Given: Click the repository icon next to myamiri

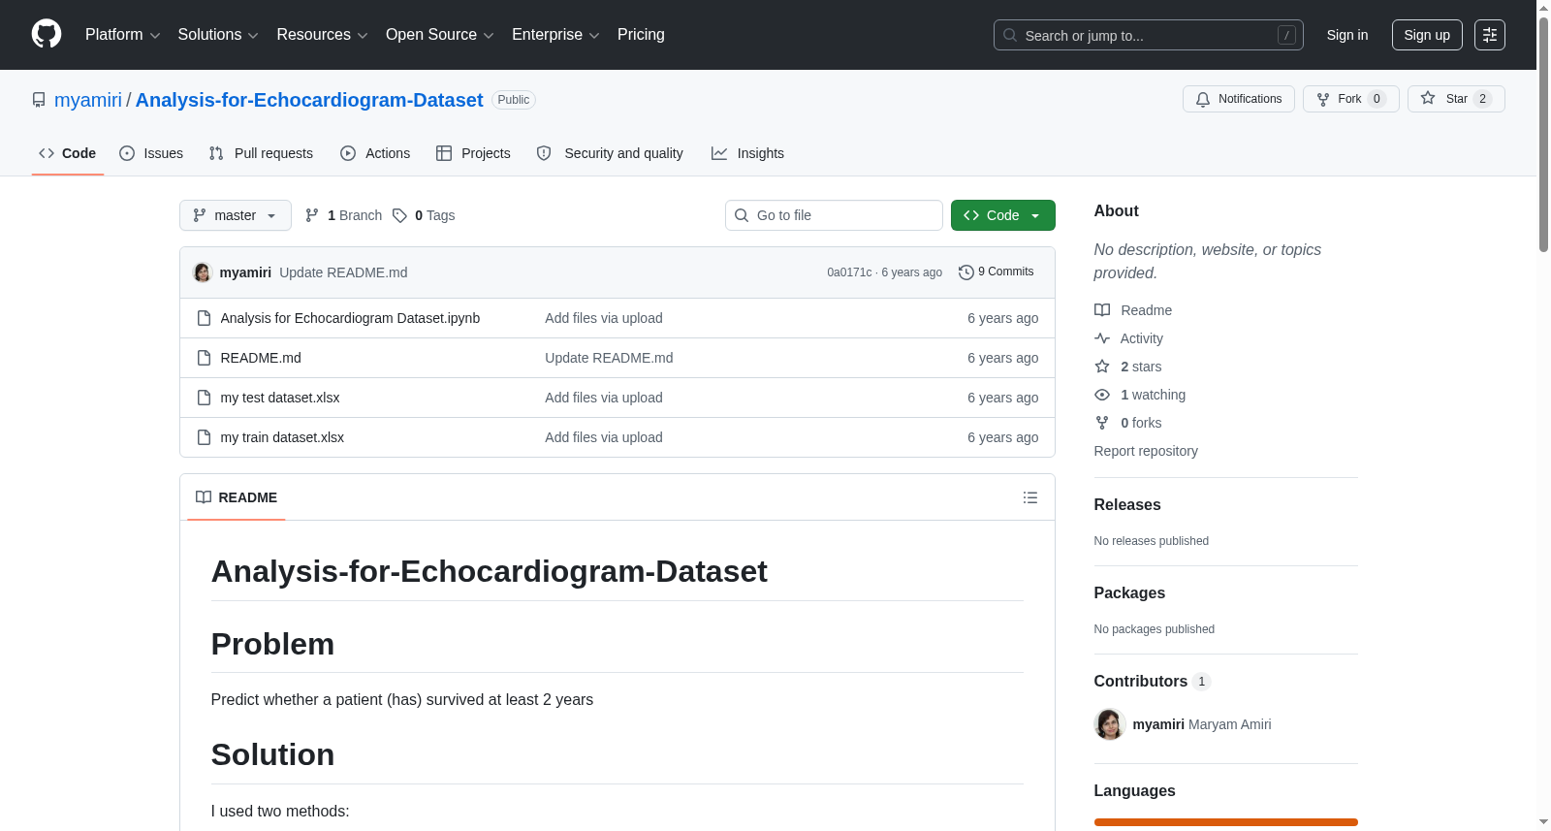Looking at the screenshot, I should (x=39, y=100).
